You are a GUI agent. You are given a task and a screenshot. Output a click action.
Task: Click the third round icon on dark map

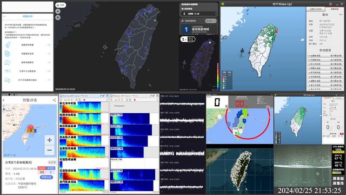pos(58,17)
